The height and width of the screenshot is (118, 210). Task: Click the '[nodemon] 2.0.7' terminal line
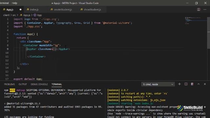coord(118,90)
